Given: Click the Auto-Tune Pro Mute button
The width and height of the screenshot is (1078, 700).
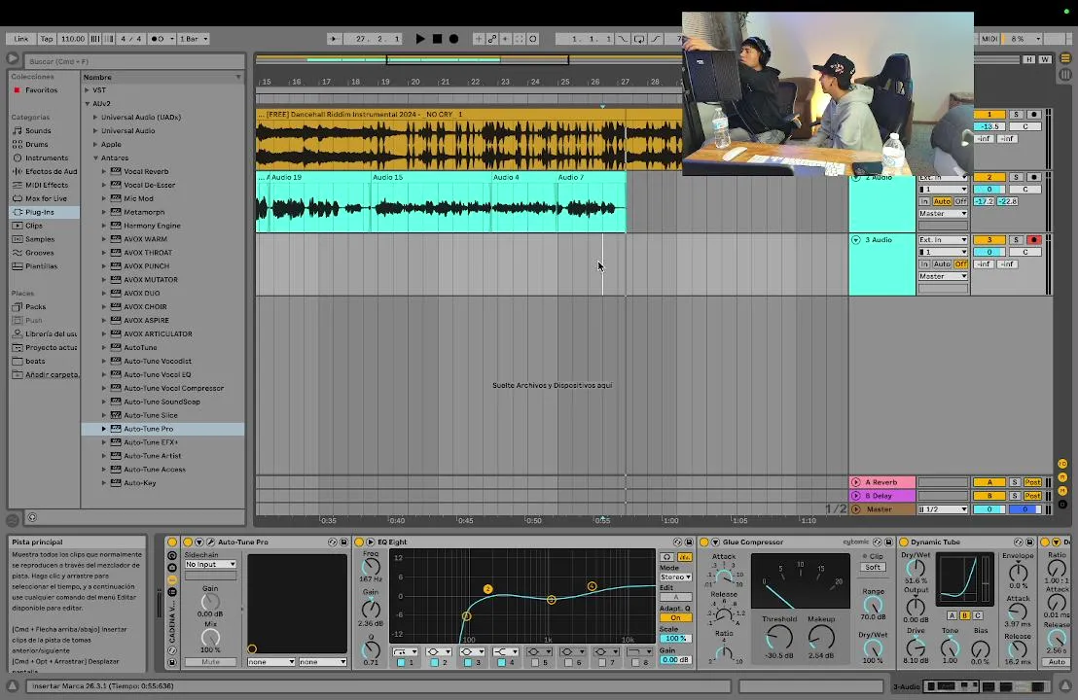Looking at the screenshot, I should coord(210,662).
